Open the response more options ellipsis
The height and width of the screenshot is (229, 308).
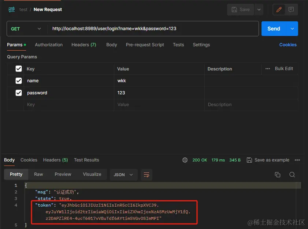point(297,160)
